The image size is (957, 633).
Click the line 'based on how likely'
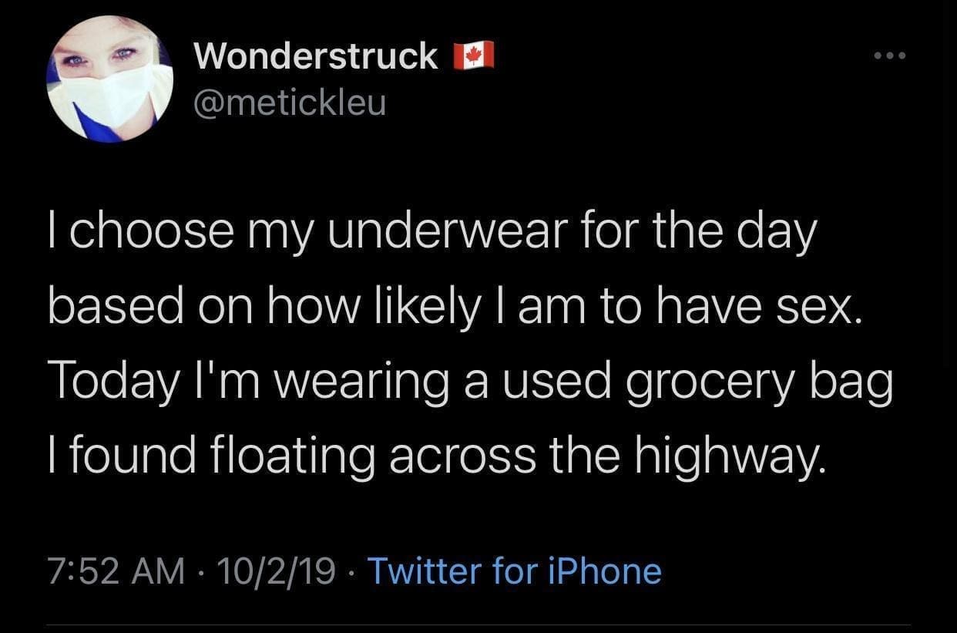(x=452, y=307)
